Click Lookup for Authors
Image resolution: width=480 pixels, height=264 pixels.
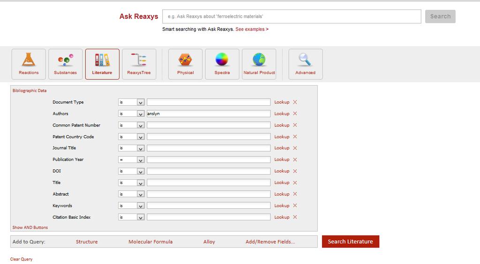coord(282,113)
